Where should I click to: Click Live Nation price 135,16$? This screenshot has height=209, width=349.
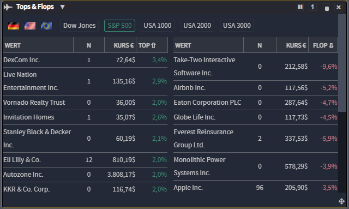(124, 81)
